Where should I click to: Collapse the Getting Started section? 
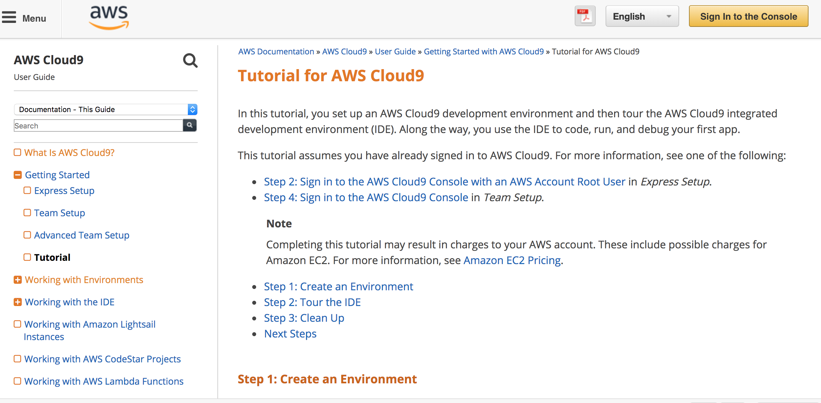[18, 175]
